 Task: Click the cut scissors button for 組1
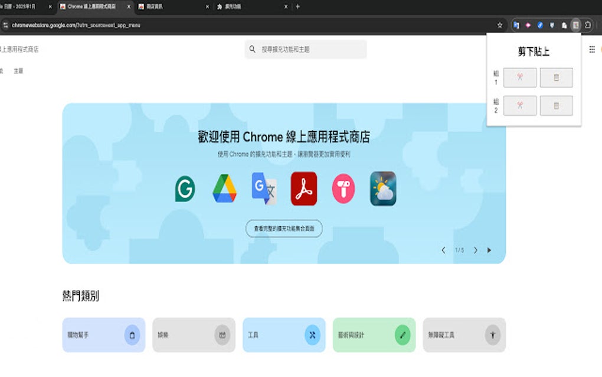(x=519, y=77)
